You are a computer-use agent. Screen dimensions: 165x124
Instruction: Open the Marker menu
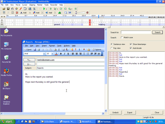39,5
